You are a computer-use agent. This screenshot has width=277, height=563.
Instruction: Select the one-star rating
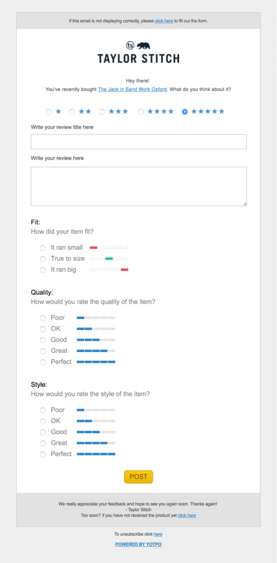tap(49, 112)
